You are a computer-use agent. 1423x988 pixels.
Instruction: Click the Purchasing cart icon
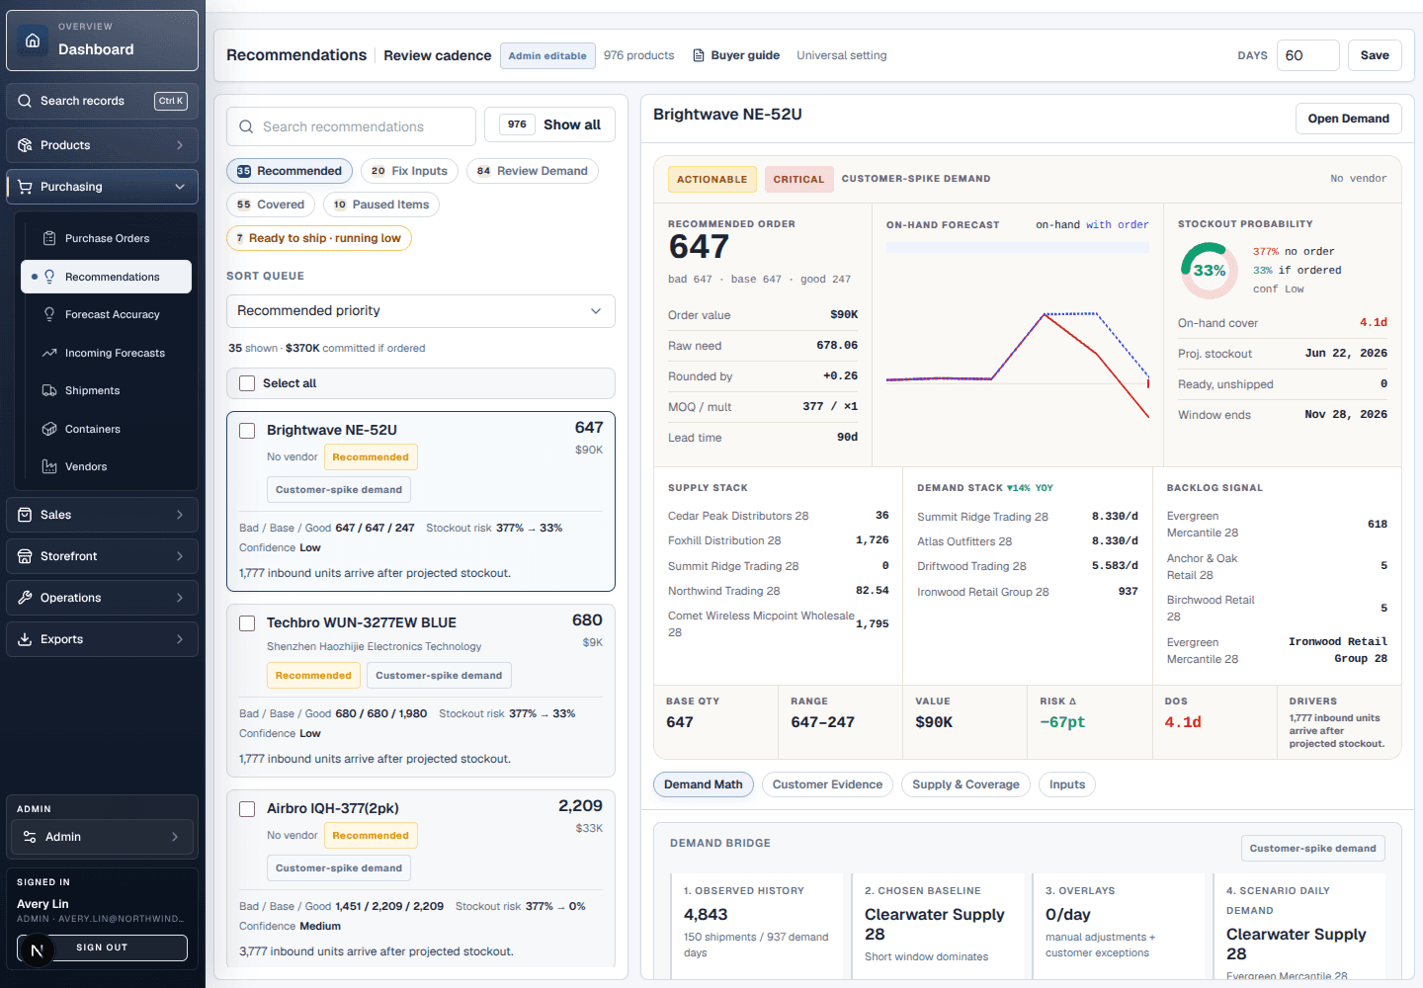pyautogui.click(x=25, y=187)
